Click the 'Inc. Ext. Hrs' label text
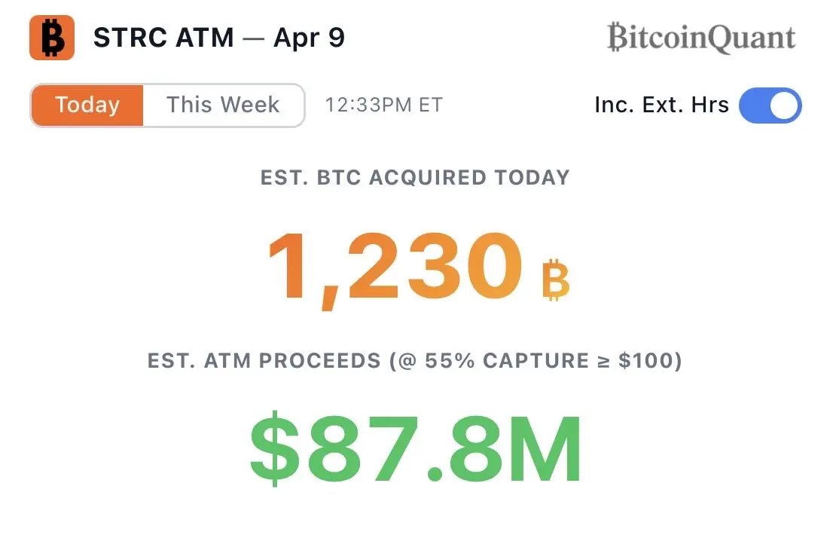The height and width of the screenshot is (535, 830). pyautogui.click(x=661, y=105)
